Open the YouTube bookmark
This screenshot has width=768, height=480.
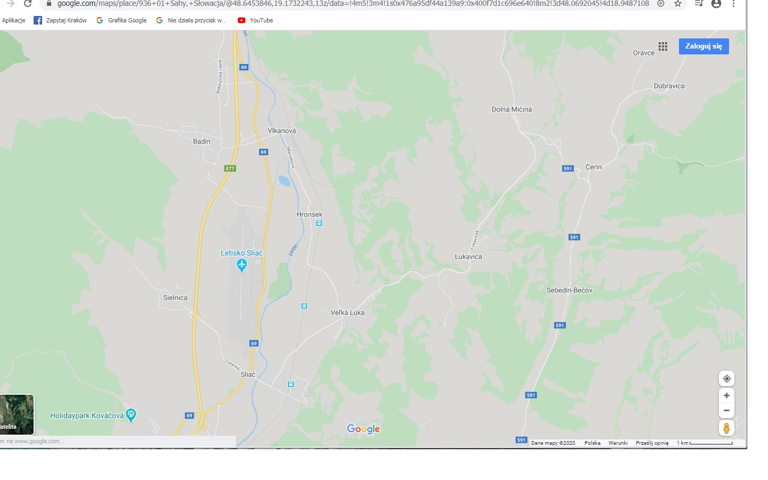tap(255, 20)
